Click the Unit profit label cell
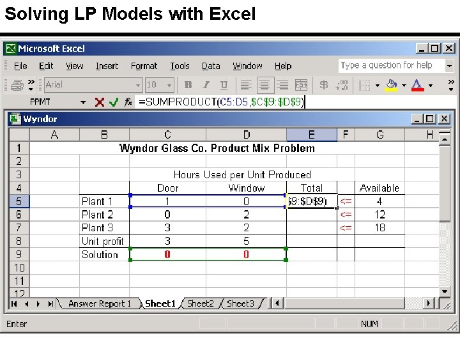This screenshot has height=345, width=460. 104,241
